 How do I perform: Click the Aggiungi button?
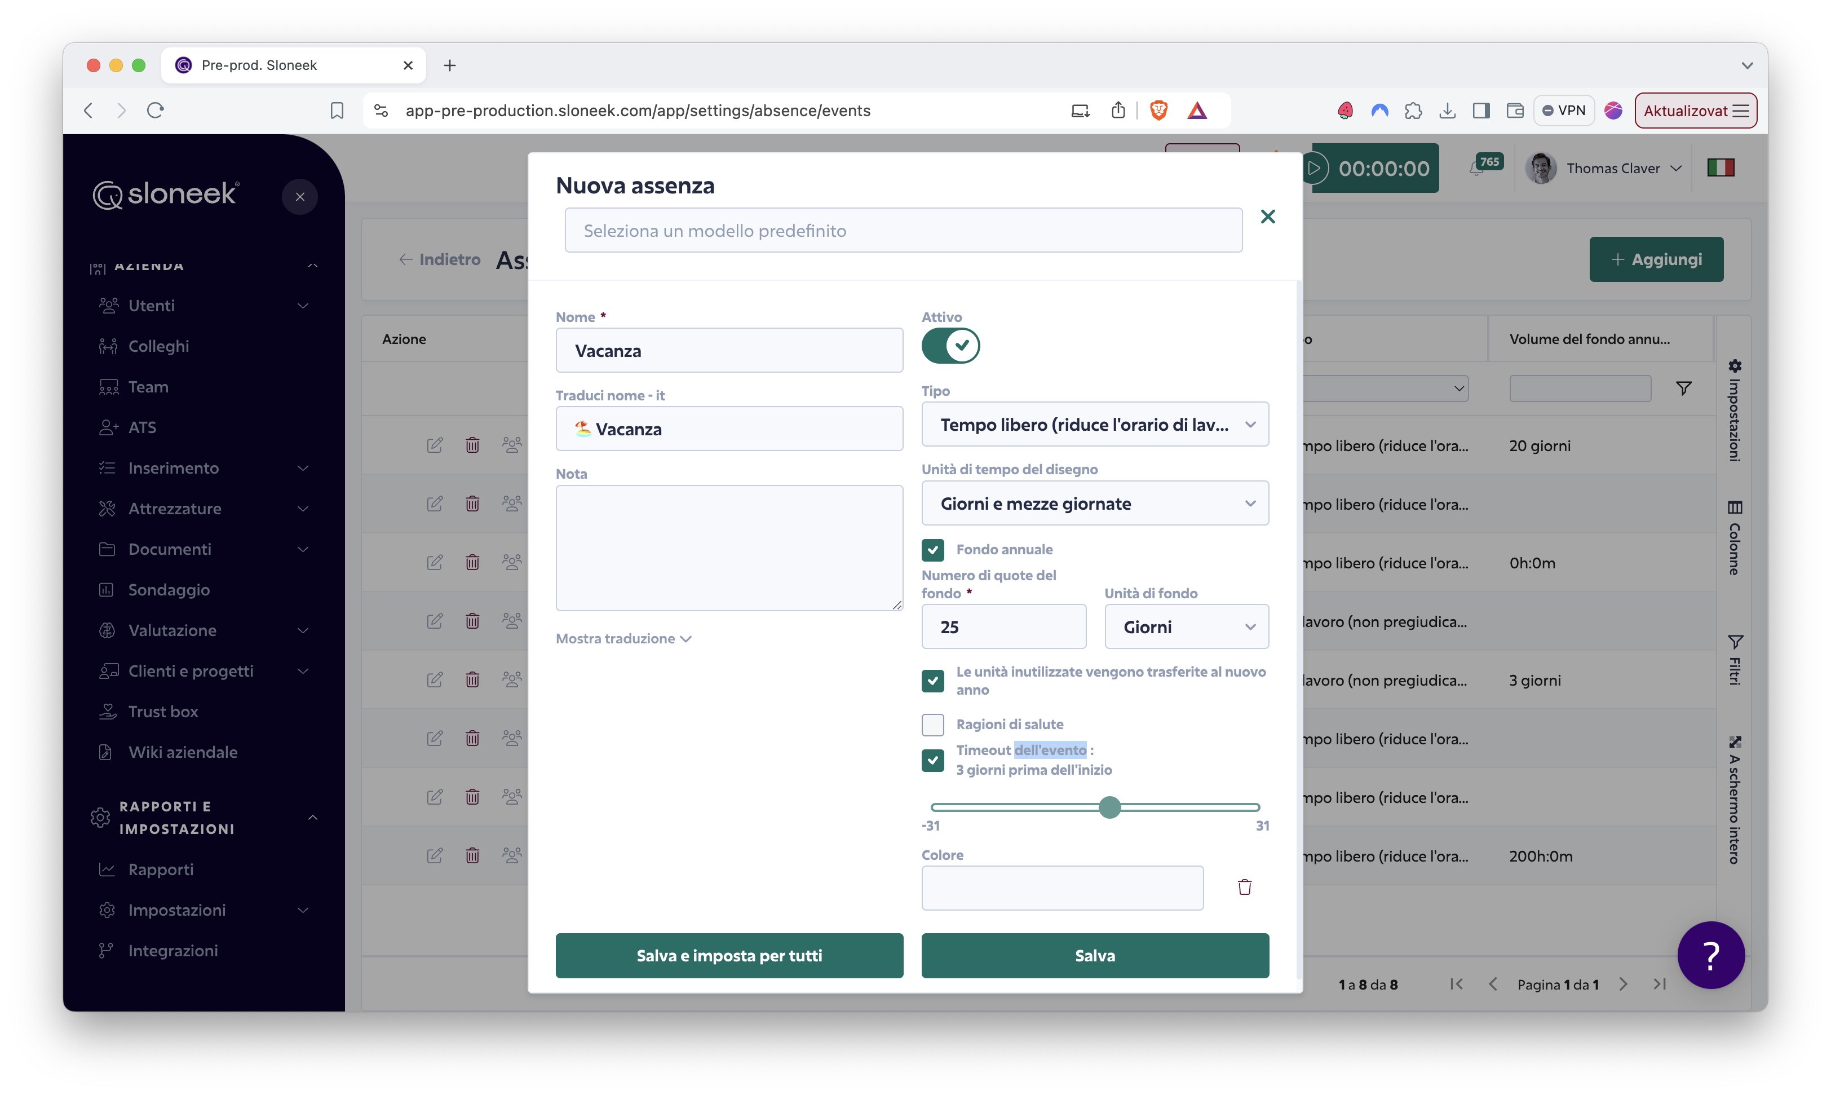(1656, 259)
